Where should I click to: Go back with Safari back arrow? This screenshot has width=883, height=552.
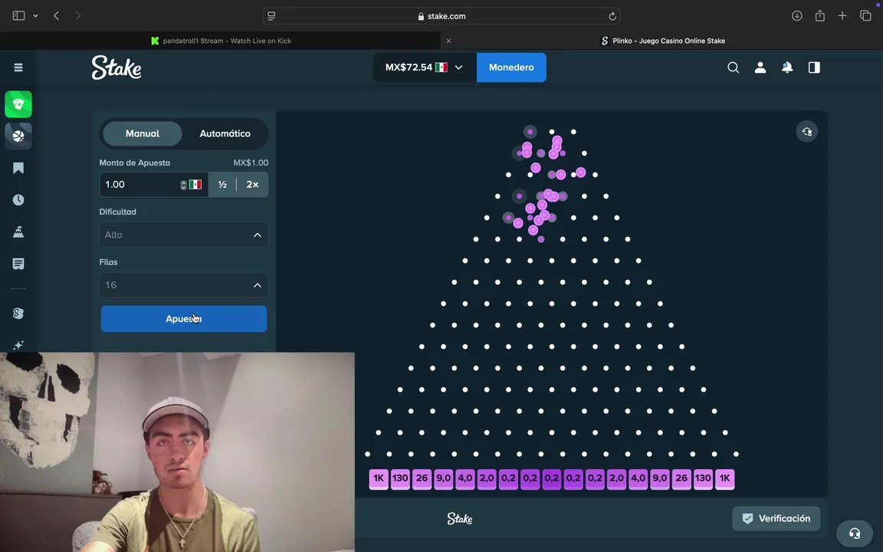(x=56, y=16)
